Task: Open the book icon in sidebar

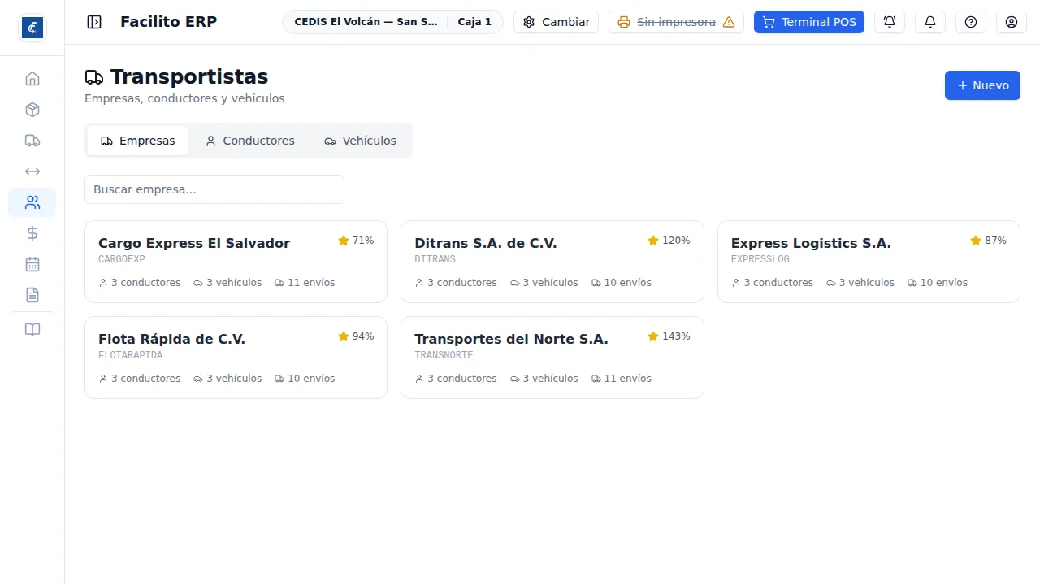Action: tap(32, 330)
